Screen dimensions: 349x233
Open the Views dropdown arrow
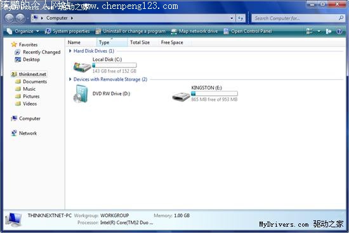(x=319, y=31)
